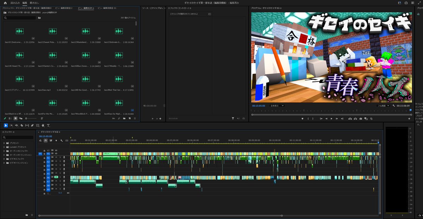Toggle linked selection in timeline

[51, 141]
